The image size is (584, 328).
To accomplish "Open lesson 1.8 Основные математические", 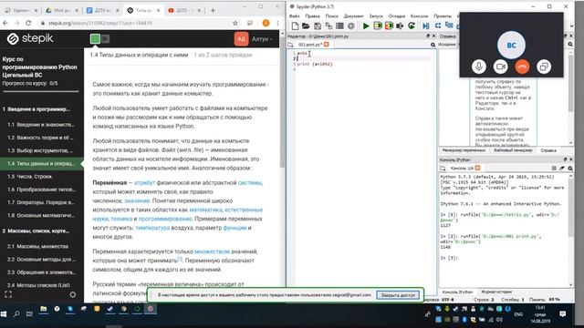I will tap(41, 216).
